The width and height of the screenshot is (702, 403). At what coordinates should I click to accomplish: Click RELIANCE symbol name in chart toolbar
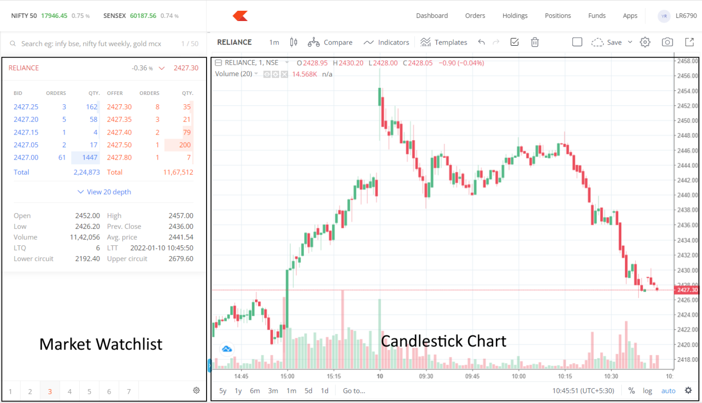pyautogui.click(x=234, y=42)
